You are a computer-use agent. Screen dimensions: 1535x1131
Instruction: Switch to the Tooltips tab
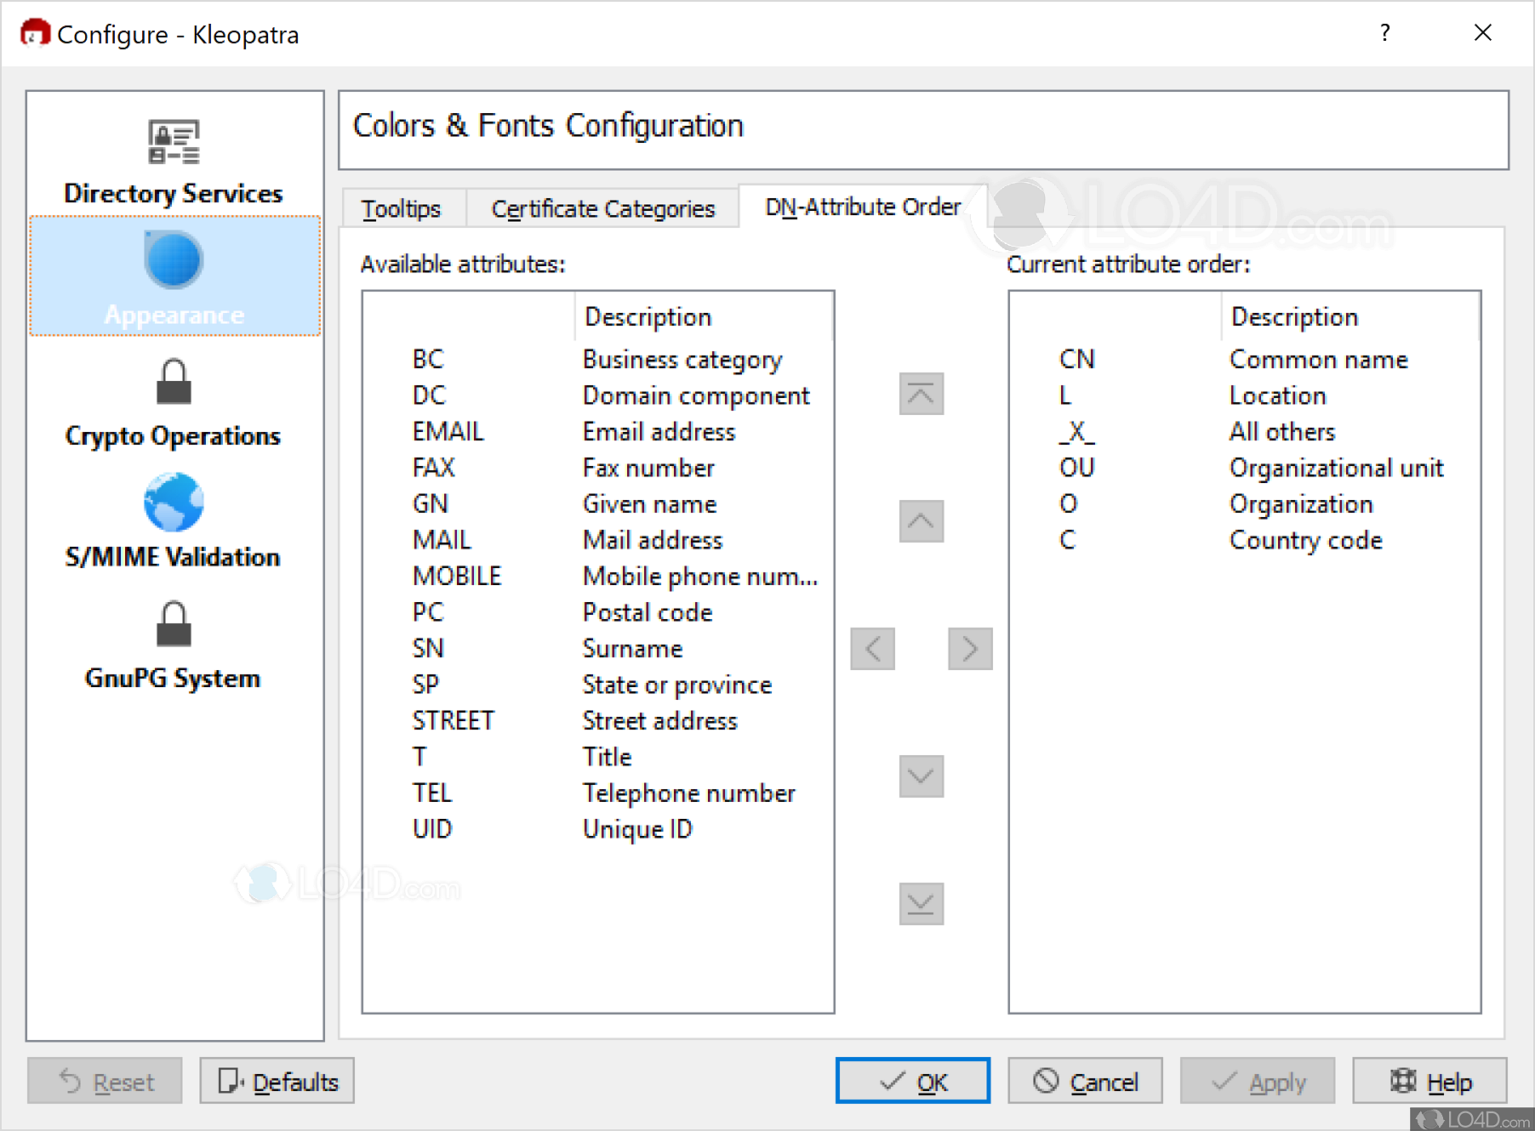[402, 207]
